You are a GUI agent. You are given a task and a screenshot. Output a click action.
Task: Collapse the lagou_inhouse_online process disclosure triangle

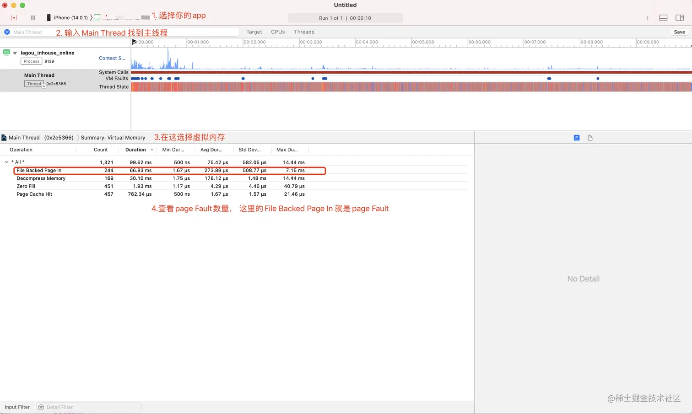click(x=15, y=53)
